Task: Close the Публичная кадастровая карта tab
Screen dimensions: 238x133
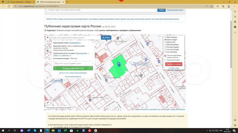Action: (x=63, y=2)
